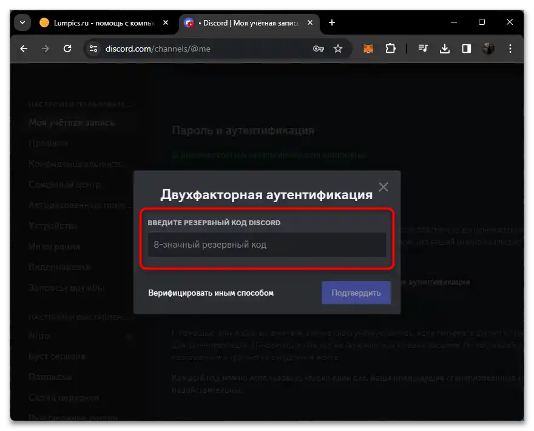
Task: Bookmark the page with the star icon
Action: 338,49
